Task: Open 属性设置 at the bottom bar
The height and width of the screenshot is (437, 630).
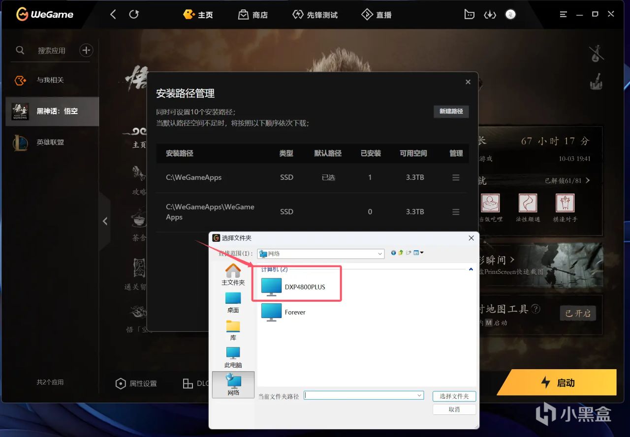Action: tap(136, 383)
